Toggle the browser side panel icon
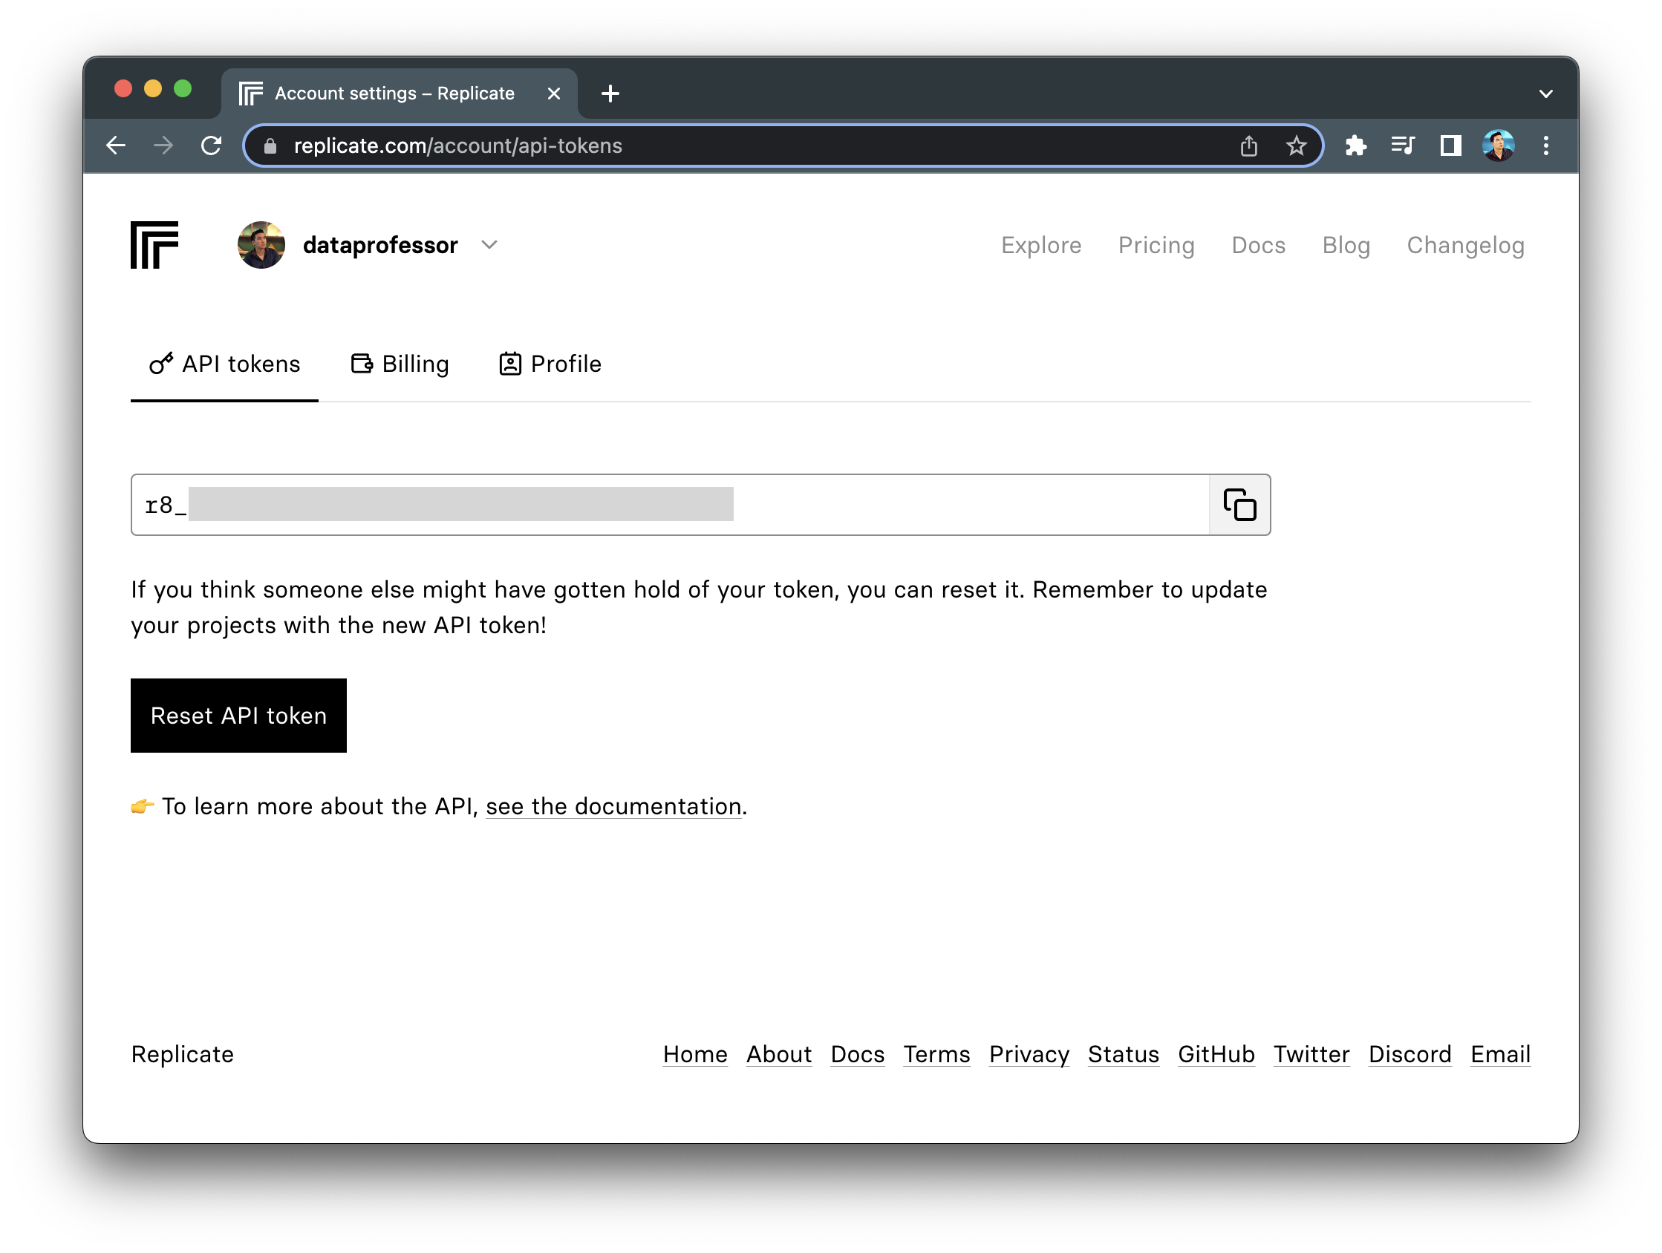 click(x=1450, y=145)
